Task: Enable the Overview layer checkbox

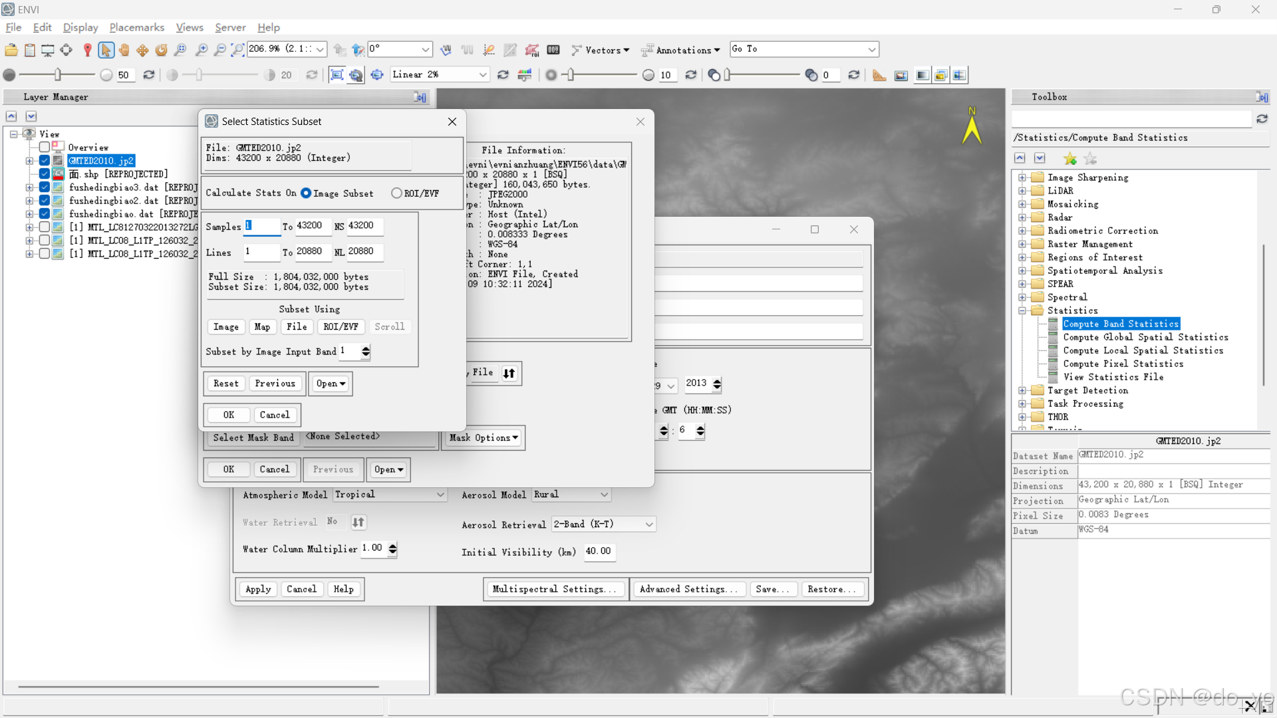Action: pos(45,148)
